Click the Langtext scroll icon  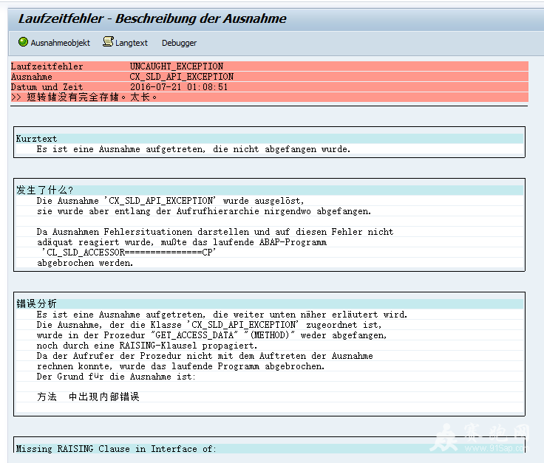pyautogui.click(x=108, y=41)
